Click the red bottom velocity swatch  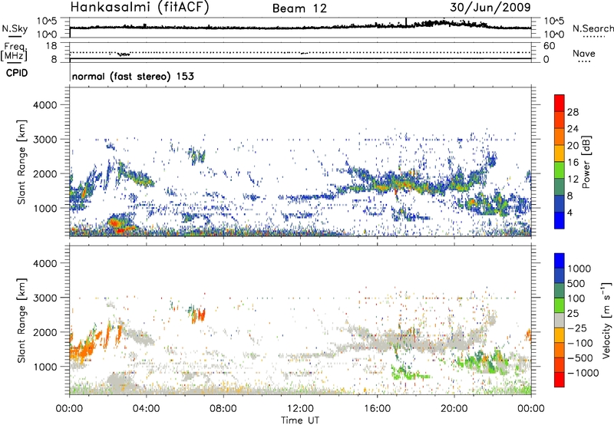pos(560,380)
